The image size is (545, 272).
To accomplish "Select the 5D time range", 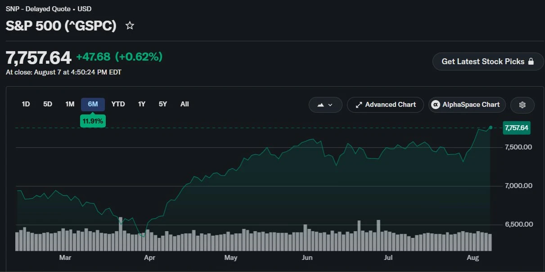I will [x=48, y=104].
